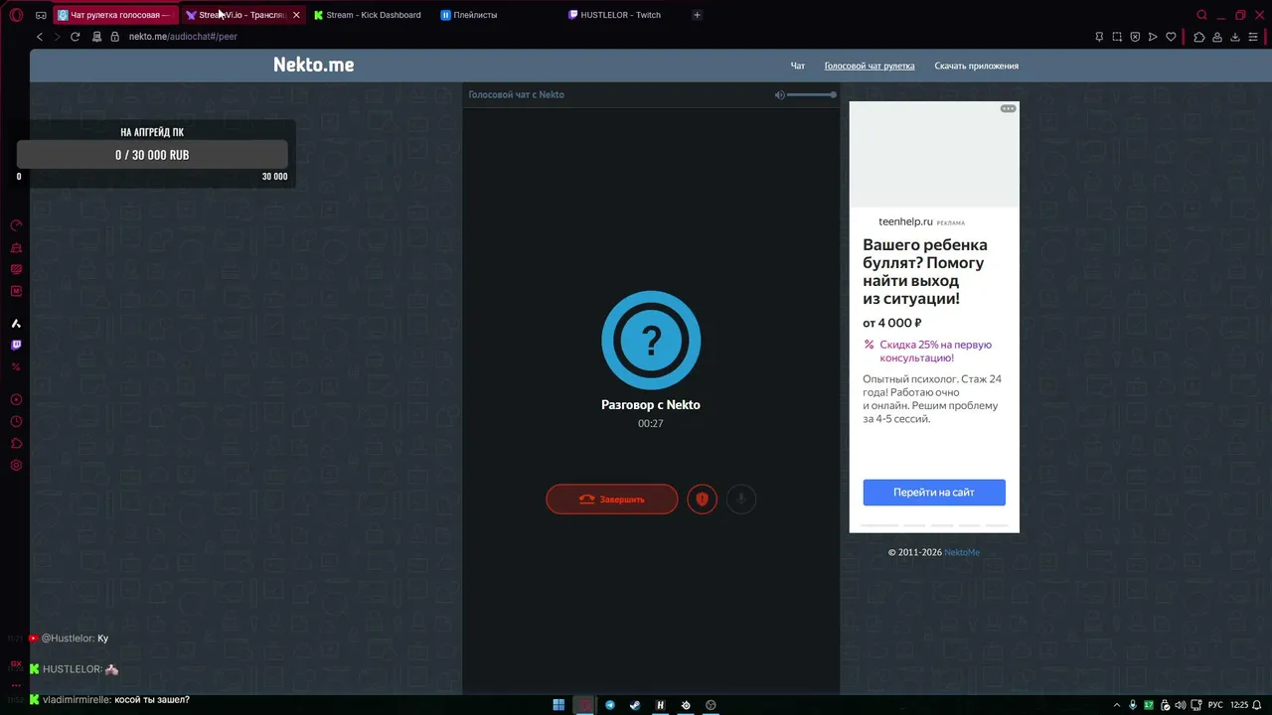
Task: Open Telegram from the taskbar
Action: click(x=610, y=705)
